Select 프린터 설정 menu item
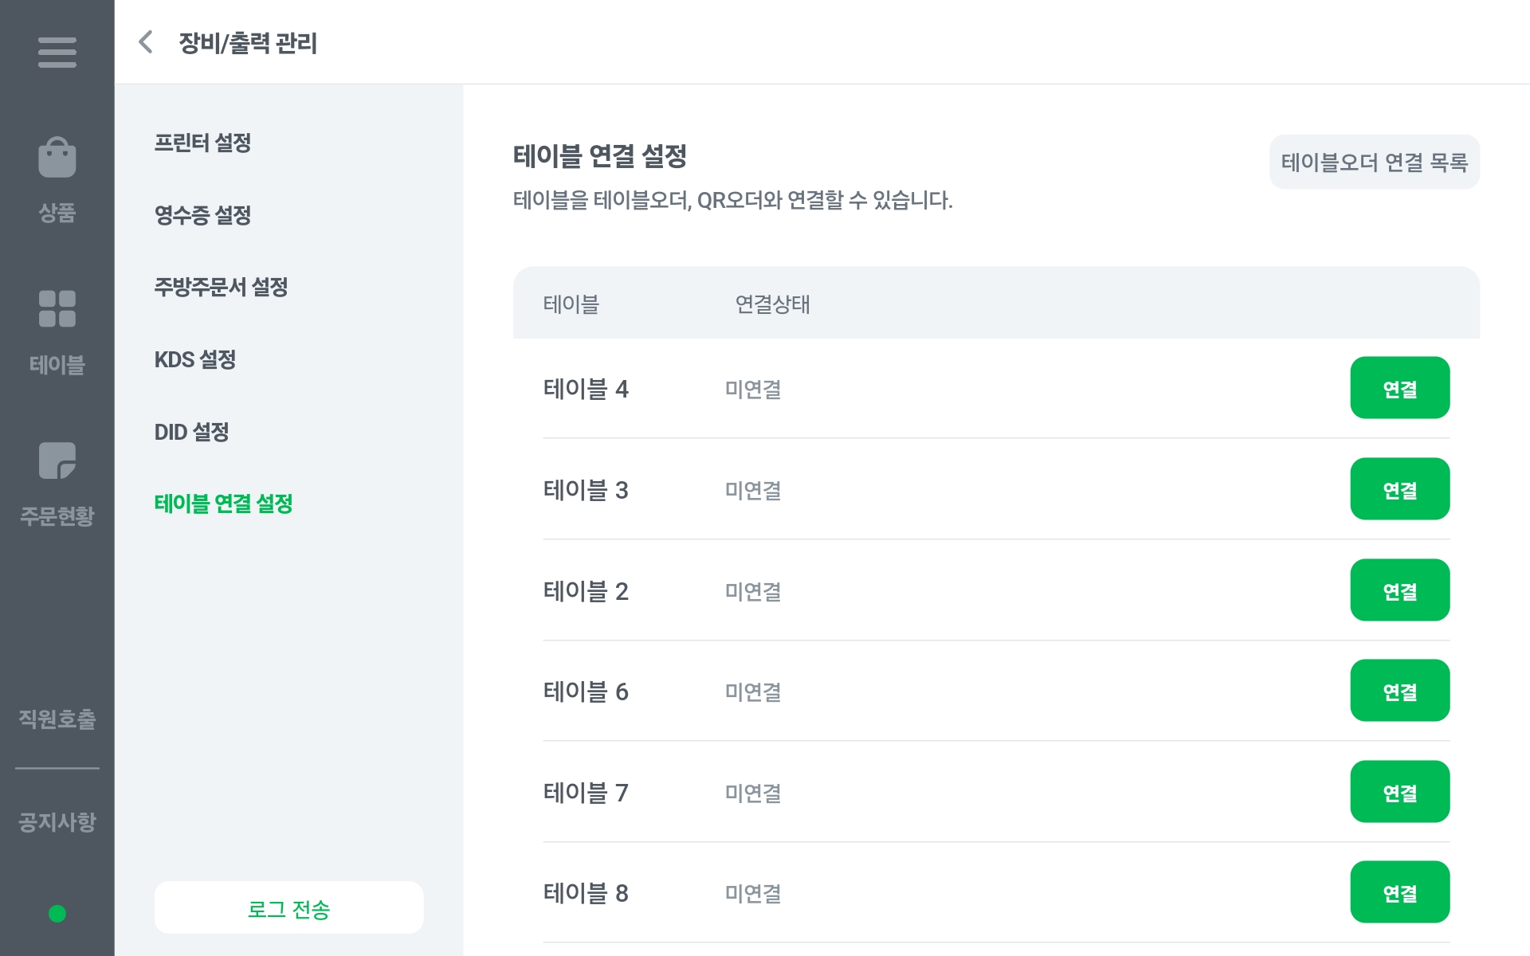The width and height of the screenshot is (1530, 956). click(x=202, y=143)
